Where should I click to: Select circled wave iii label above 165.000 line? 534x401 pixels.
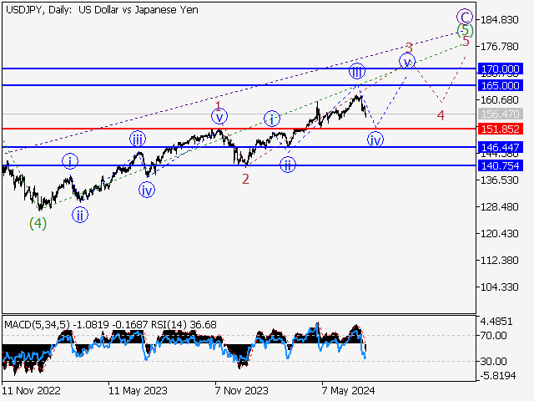[x=357, y=71]
